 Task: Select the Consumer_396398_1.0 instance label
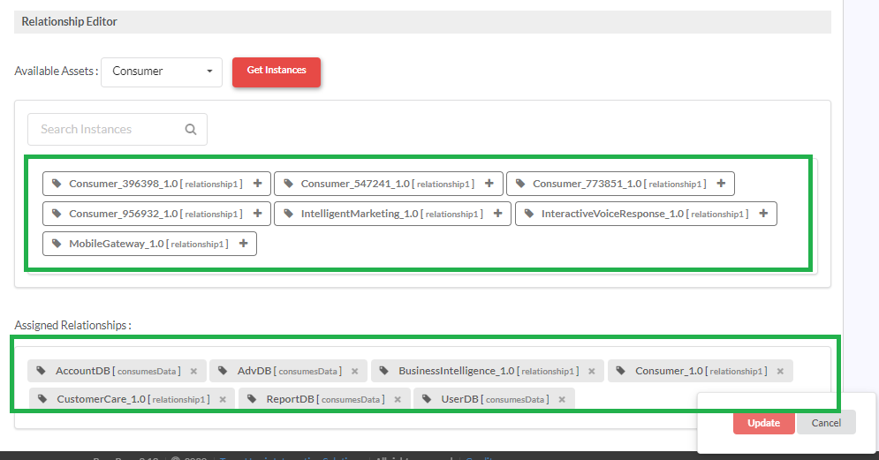click(124, 184)
